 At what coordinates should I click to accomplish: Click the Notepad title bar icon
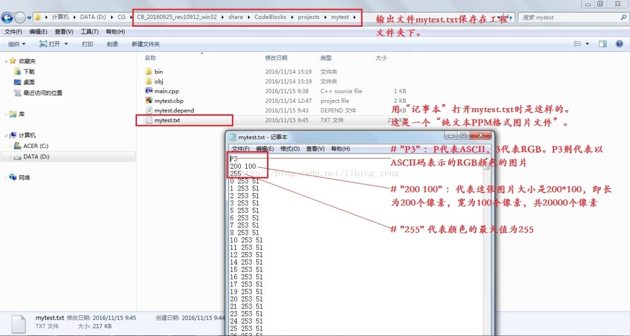232,137
